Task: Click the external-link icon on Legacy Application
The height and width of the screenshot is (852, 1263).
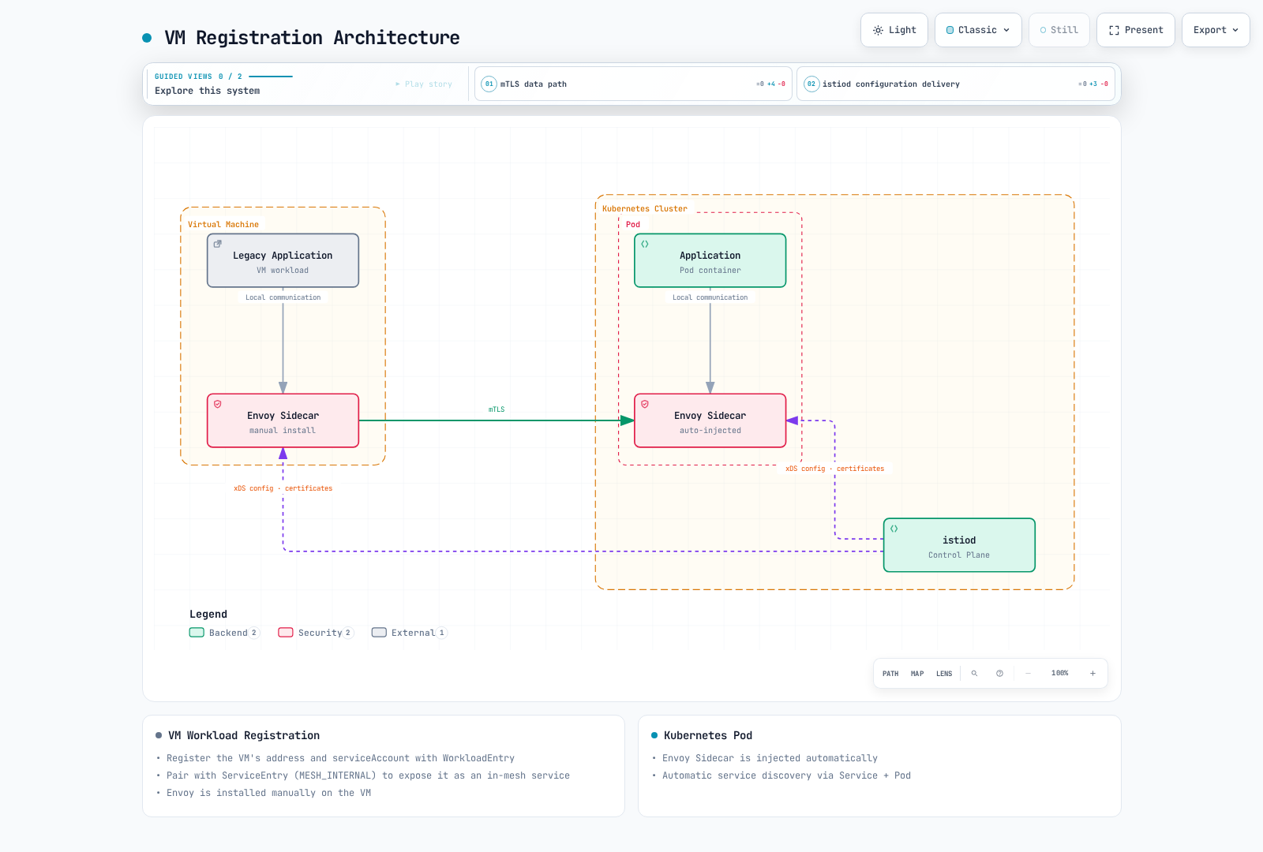Action: 218,244
